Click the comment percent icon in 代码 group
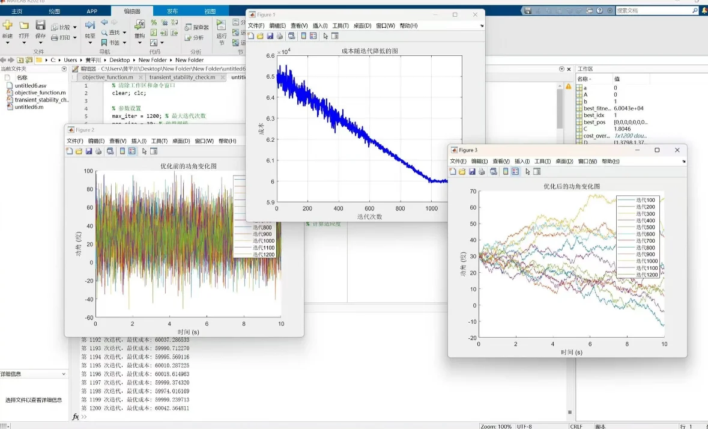708x429 pixels. (x=154, y=22)
